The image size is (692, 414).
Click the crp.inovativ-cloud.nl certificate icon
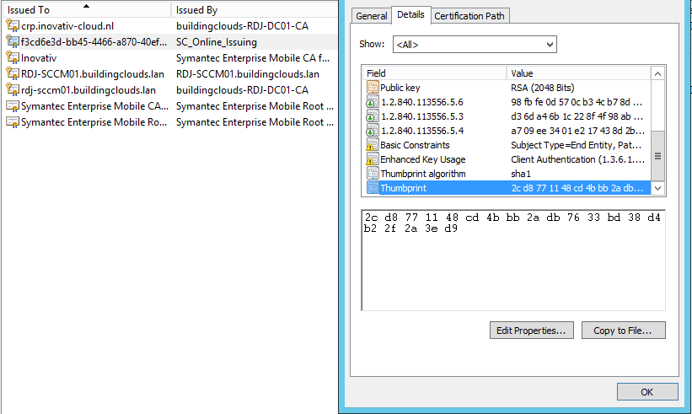pos(13,26)
